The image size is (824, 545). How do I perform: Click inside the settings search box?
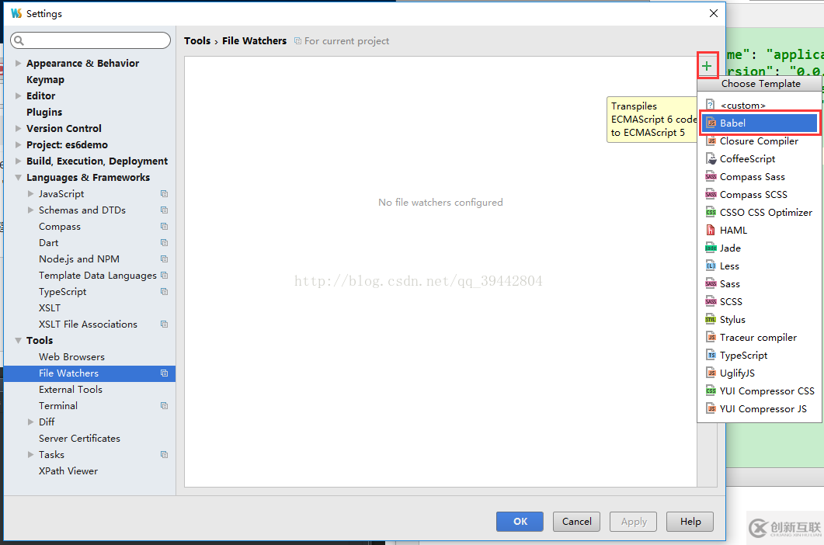[x=89, y=40]
